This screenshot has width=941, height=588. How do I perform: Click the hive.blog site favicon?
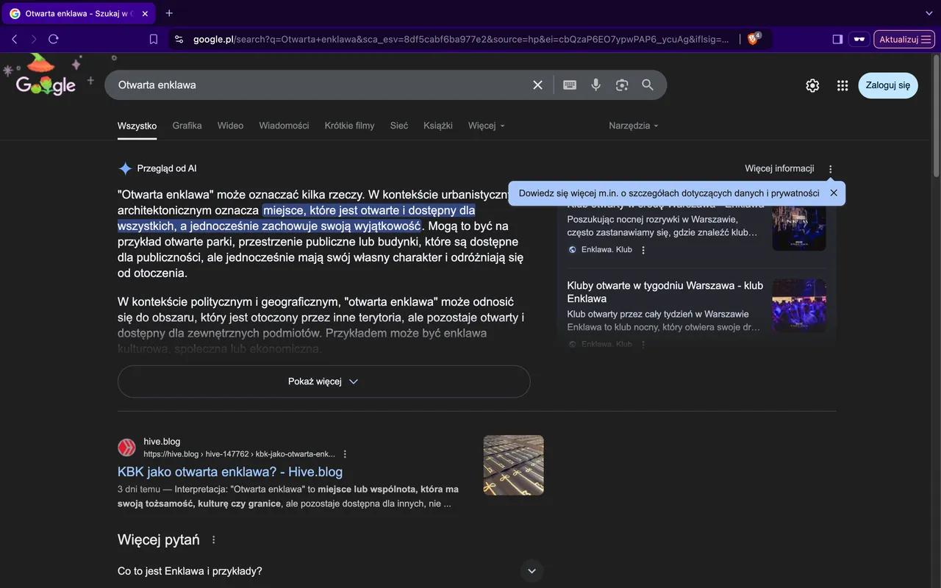(127, 448)
